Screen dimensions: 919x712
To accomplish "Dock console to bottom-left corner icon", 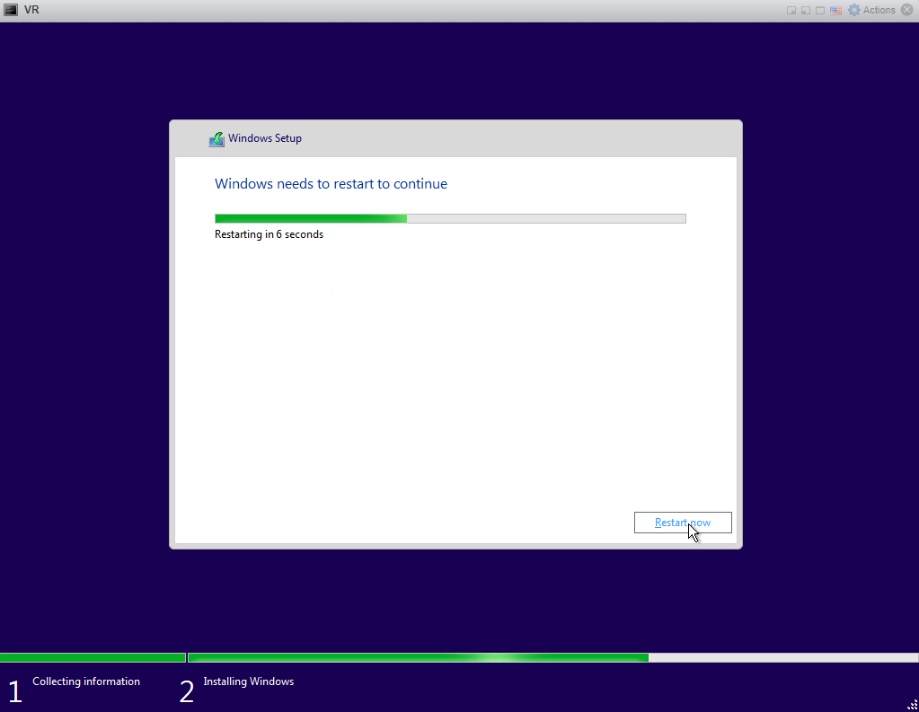I will [806, 11].
